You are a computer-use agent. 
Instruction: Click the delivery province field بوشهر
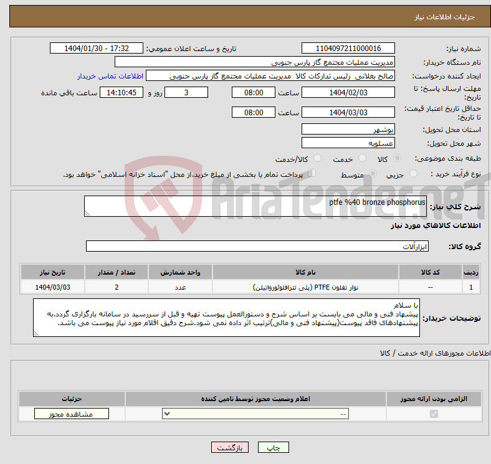(348, 129)
